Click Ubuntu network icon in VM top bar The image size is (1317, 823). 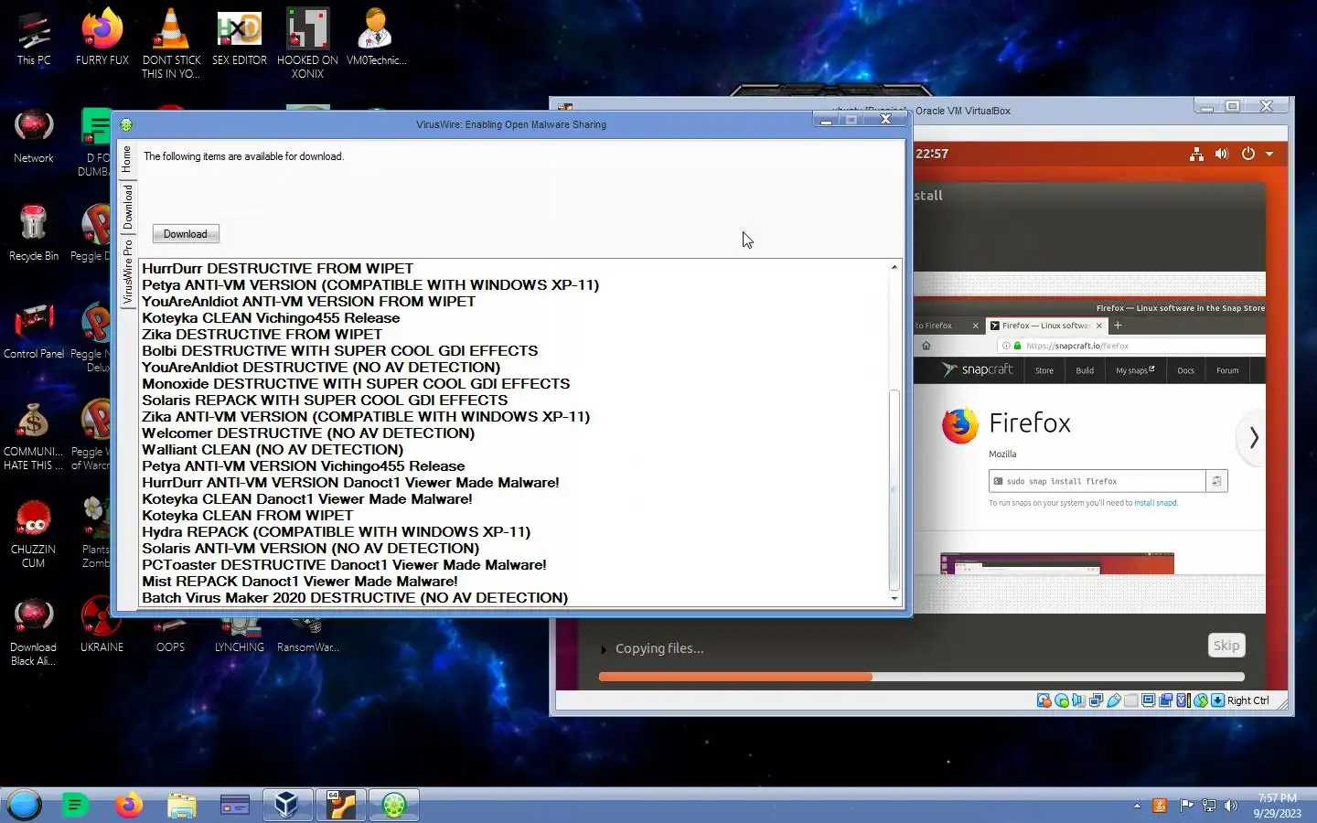[1196, 154]
